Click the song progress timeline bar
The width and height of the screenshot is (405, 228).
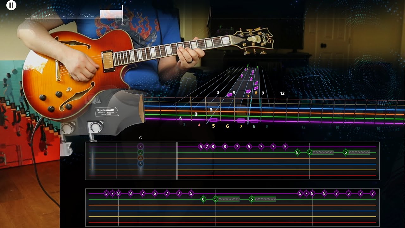point(202,19)
